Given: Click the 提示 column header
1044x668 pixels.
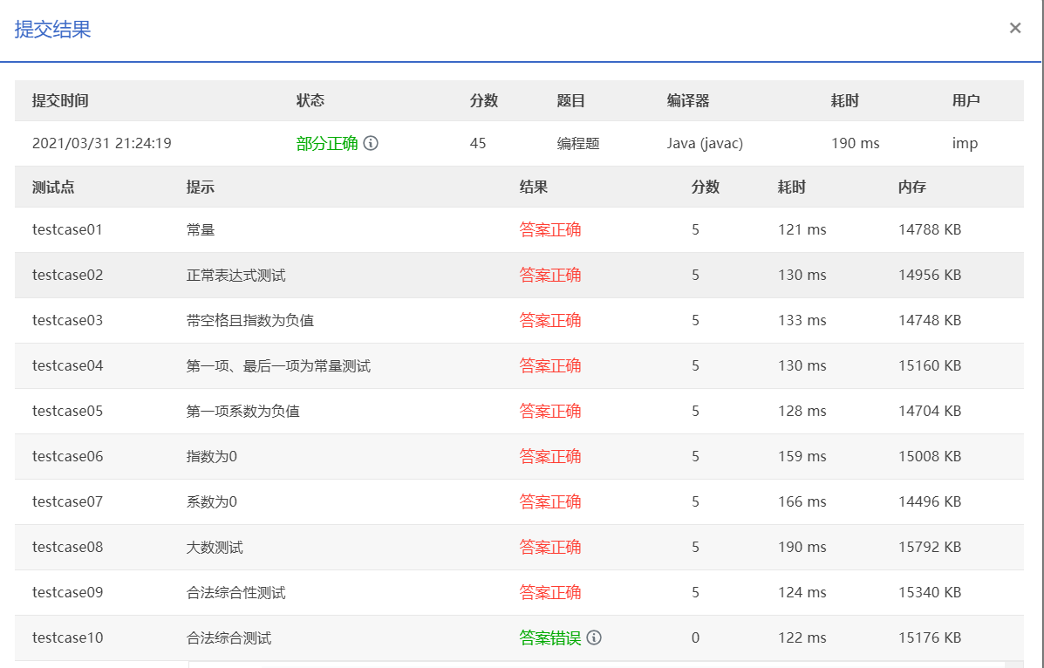Looking at the screenshot, I should coord(201,187).
